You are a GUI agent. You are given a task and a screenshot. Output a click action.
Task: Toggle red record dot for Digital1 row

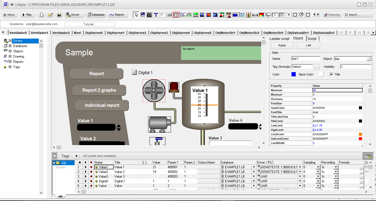[x=91, y=181]
